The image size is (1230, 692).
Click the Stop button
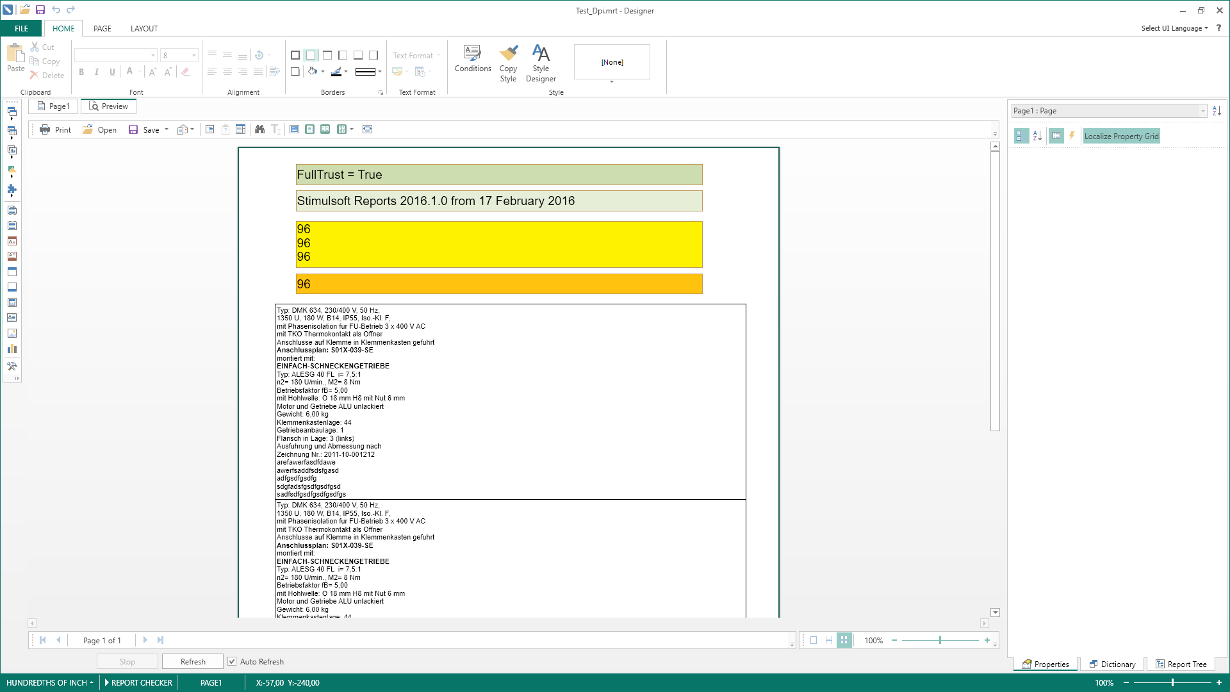pos(127,662)
